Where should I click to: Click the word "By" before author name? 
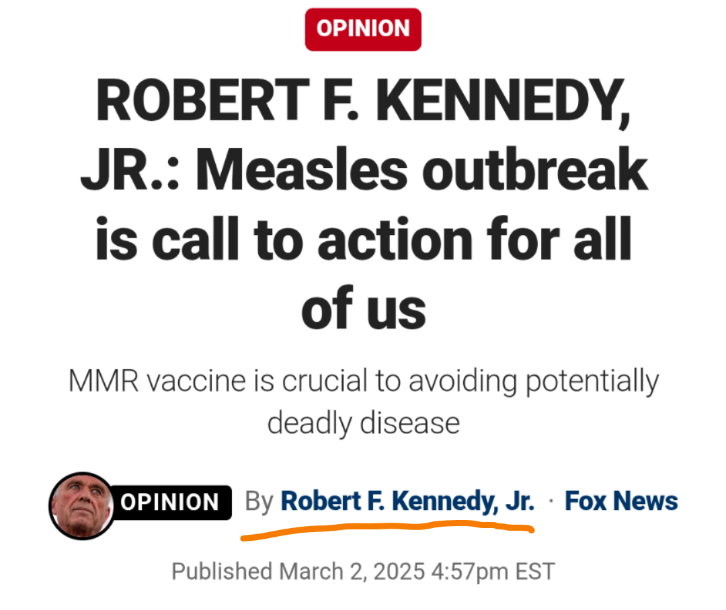(x=260, y=502)
